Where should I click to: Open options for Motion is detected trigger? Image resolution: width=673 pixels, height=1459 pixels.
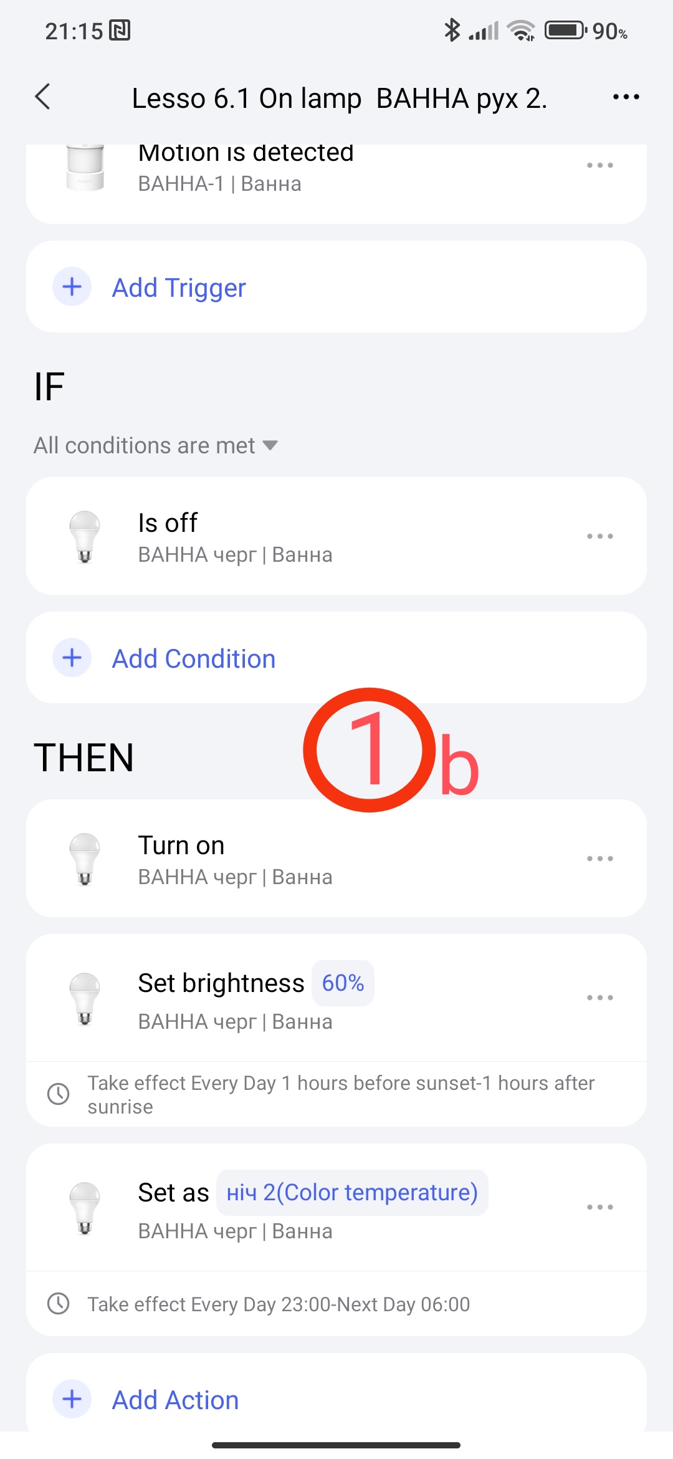point(599,166)
